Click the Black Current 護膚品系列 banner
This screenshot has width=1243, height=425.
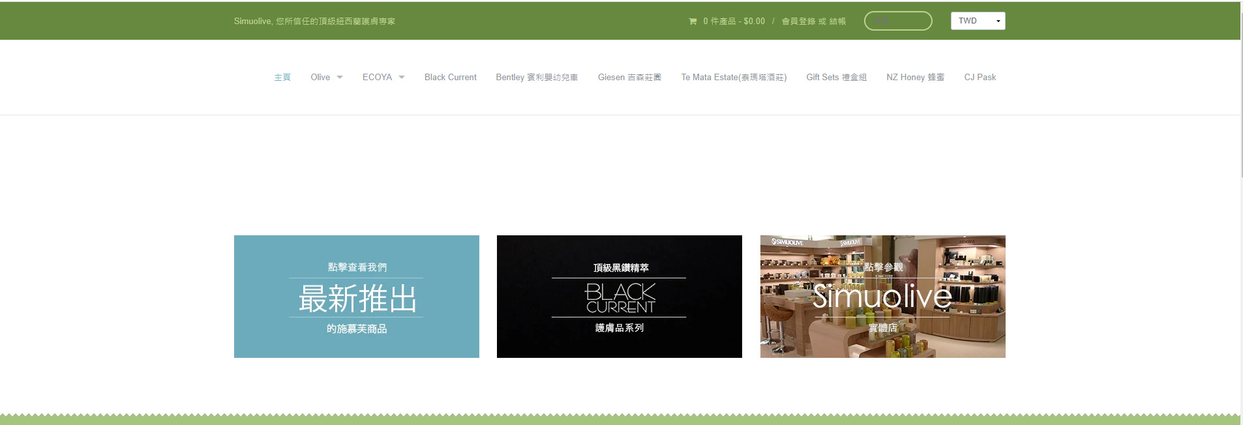pos(620,297)
